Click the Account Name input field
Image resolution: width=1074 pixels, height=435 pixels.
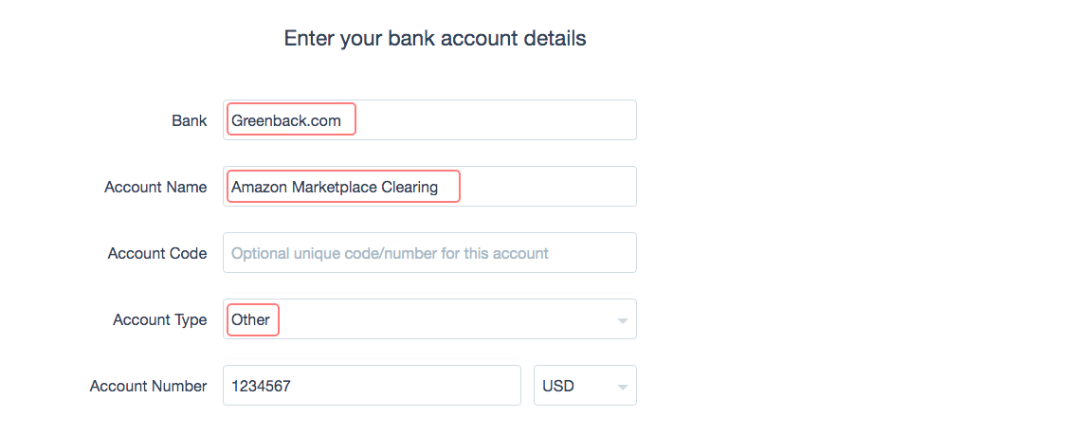coord(545,187)
